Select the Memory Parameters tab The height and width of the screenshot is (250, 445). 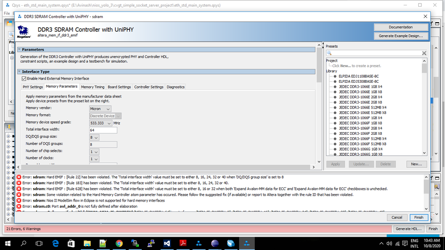click(61, 86)
